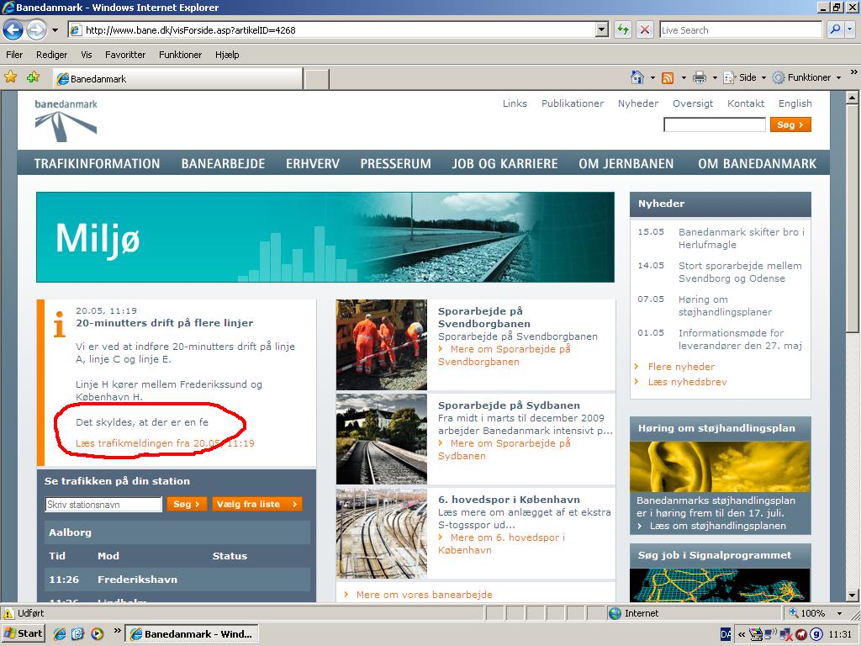Click the Oversigt link
This screenshot has width=861, height=646.
693,103
